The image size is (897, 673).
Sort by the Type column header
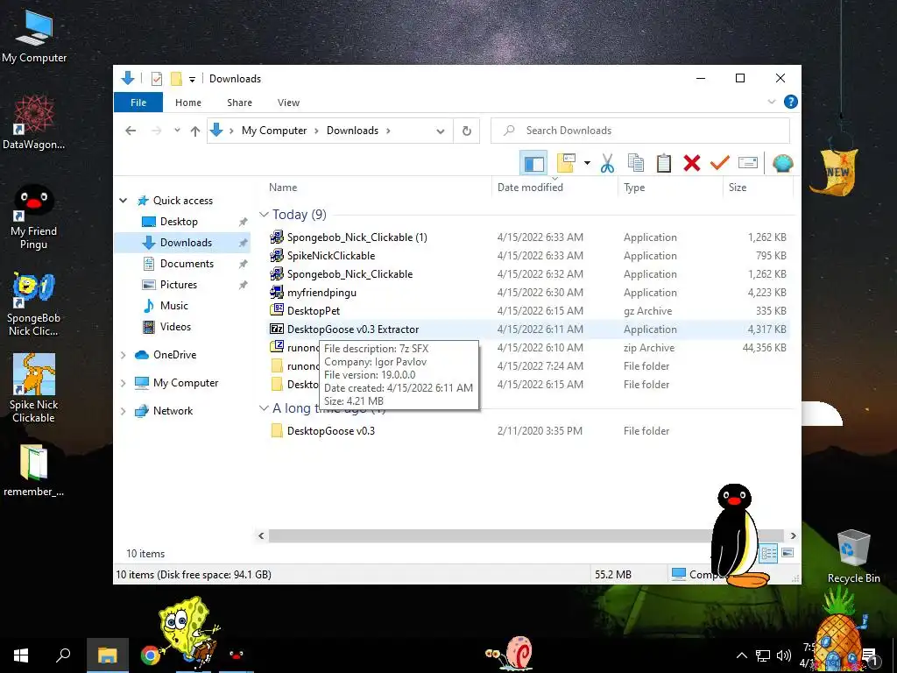[670, 188]
